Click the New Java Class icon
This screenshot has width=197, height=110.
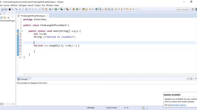pyautogui.click(x=77, y=9)
